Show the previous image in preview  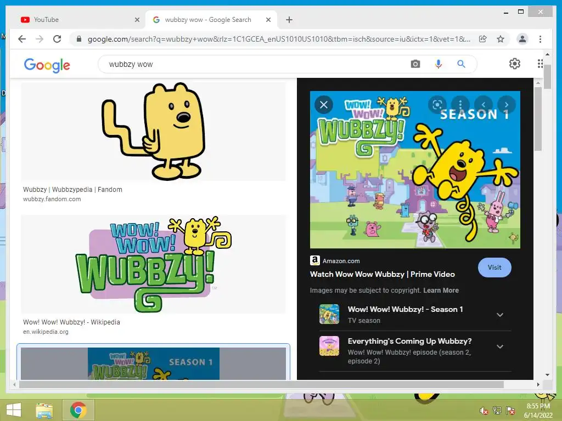point(483,105)
